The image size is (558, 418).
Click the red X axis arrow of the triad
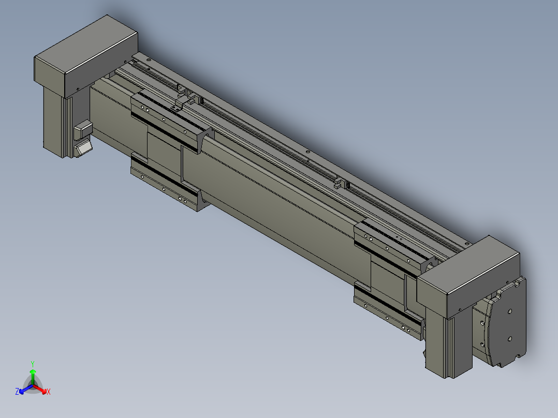pos(40,389)
